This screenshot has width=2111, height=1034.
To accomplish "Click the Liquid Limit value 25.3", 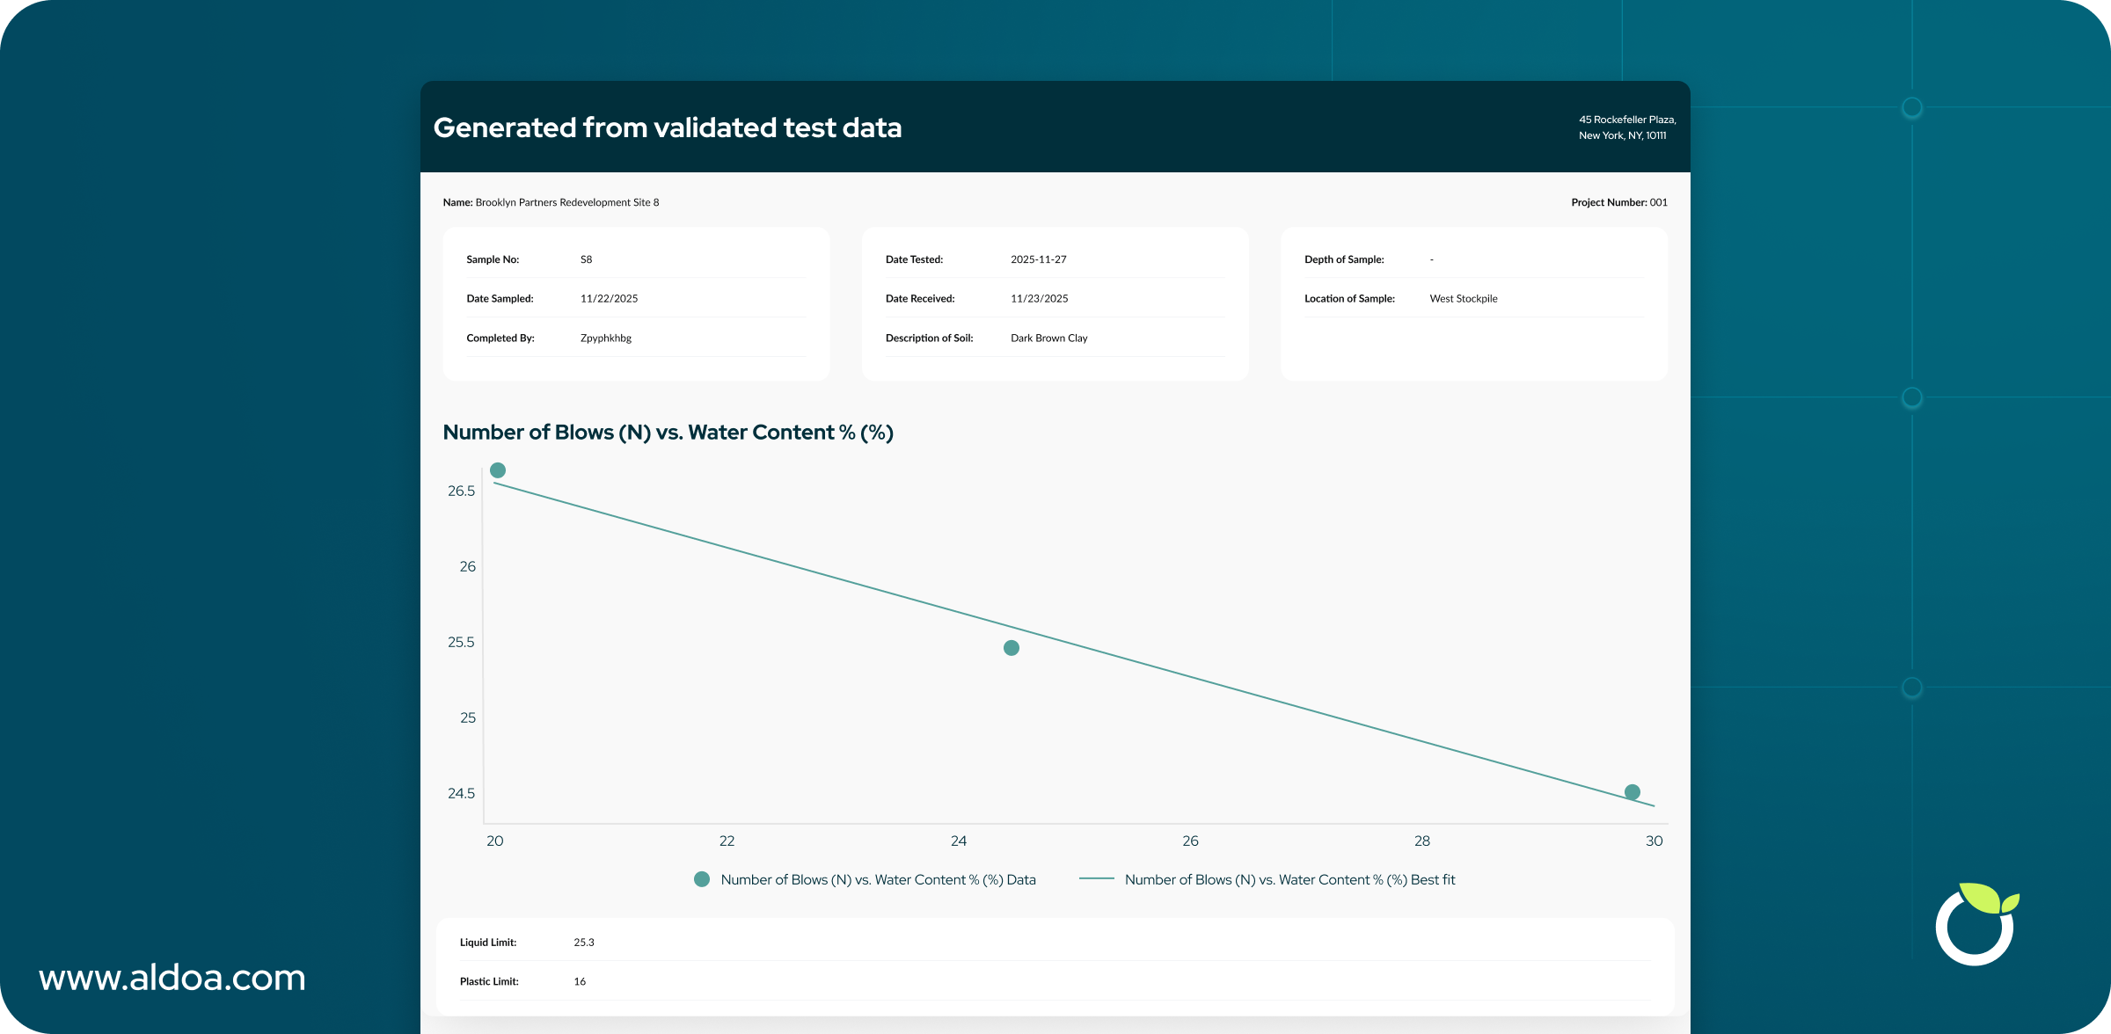I will click(x=583, y=942).
